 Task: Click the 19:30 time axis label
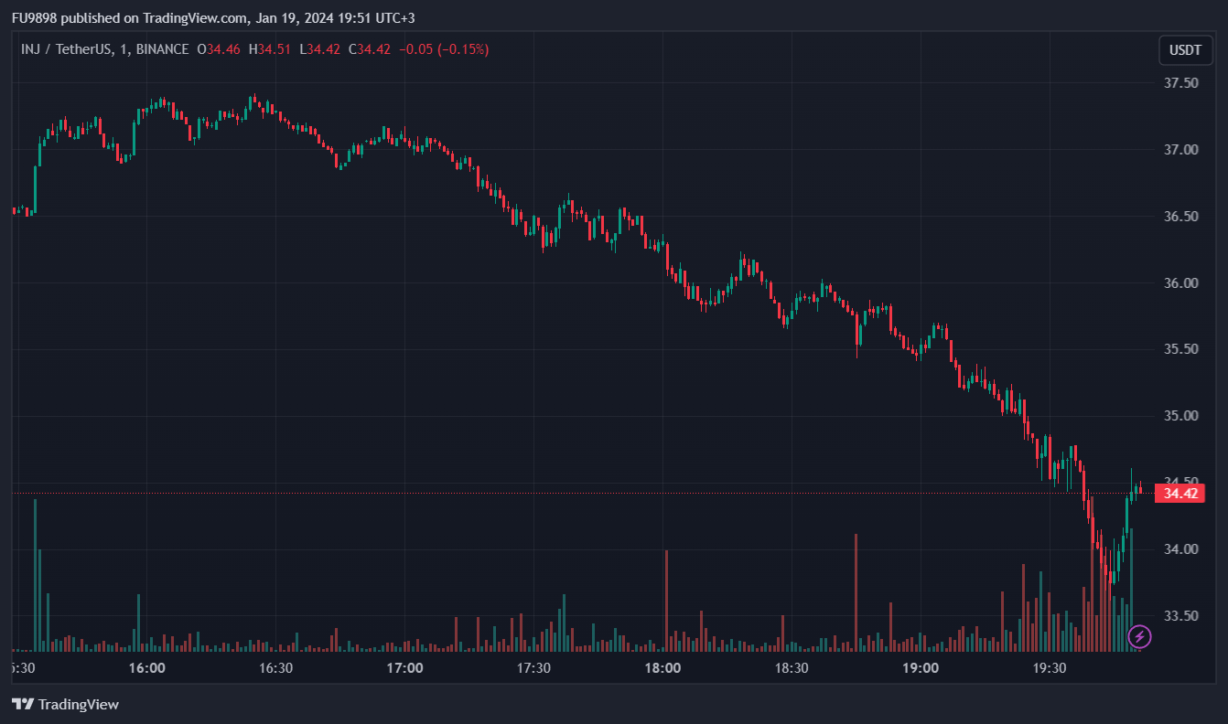pyautogui.click(x=1049, y=668)
